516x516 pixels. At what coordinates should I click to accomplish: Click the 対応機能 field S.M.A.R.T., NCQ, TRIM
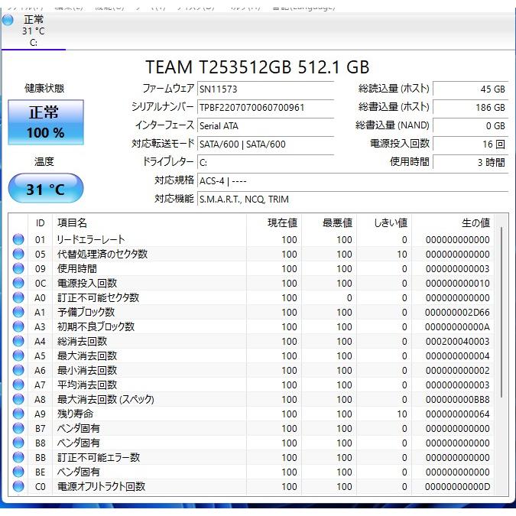(x=352, y=200)
